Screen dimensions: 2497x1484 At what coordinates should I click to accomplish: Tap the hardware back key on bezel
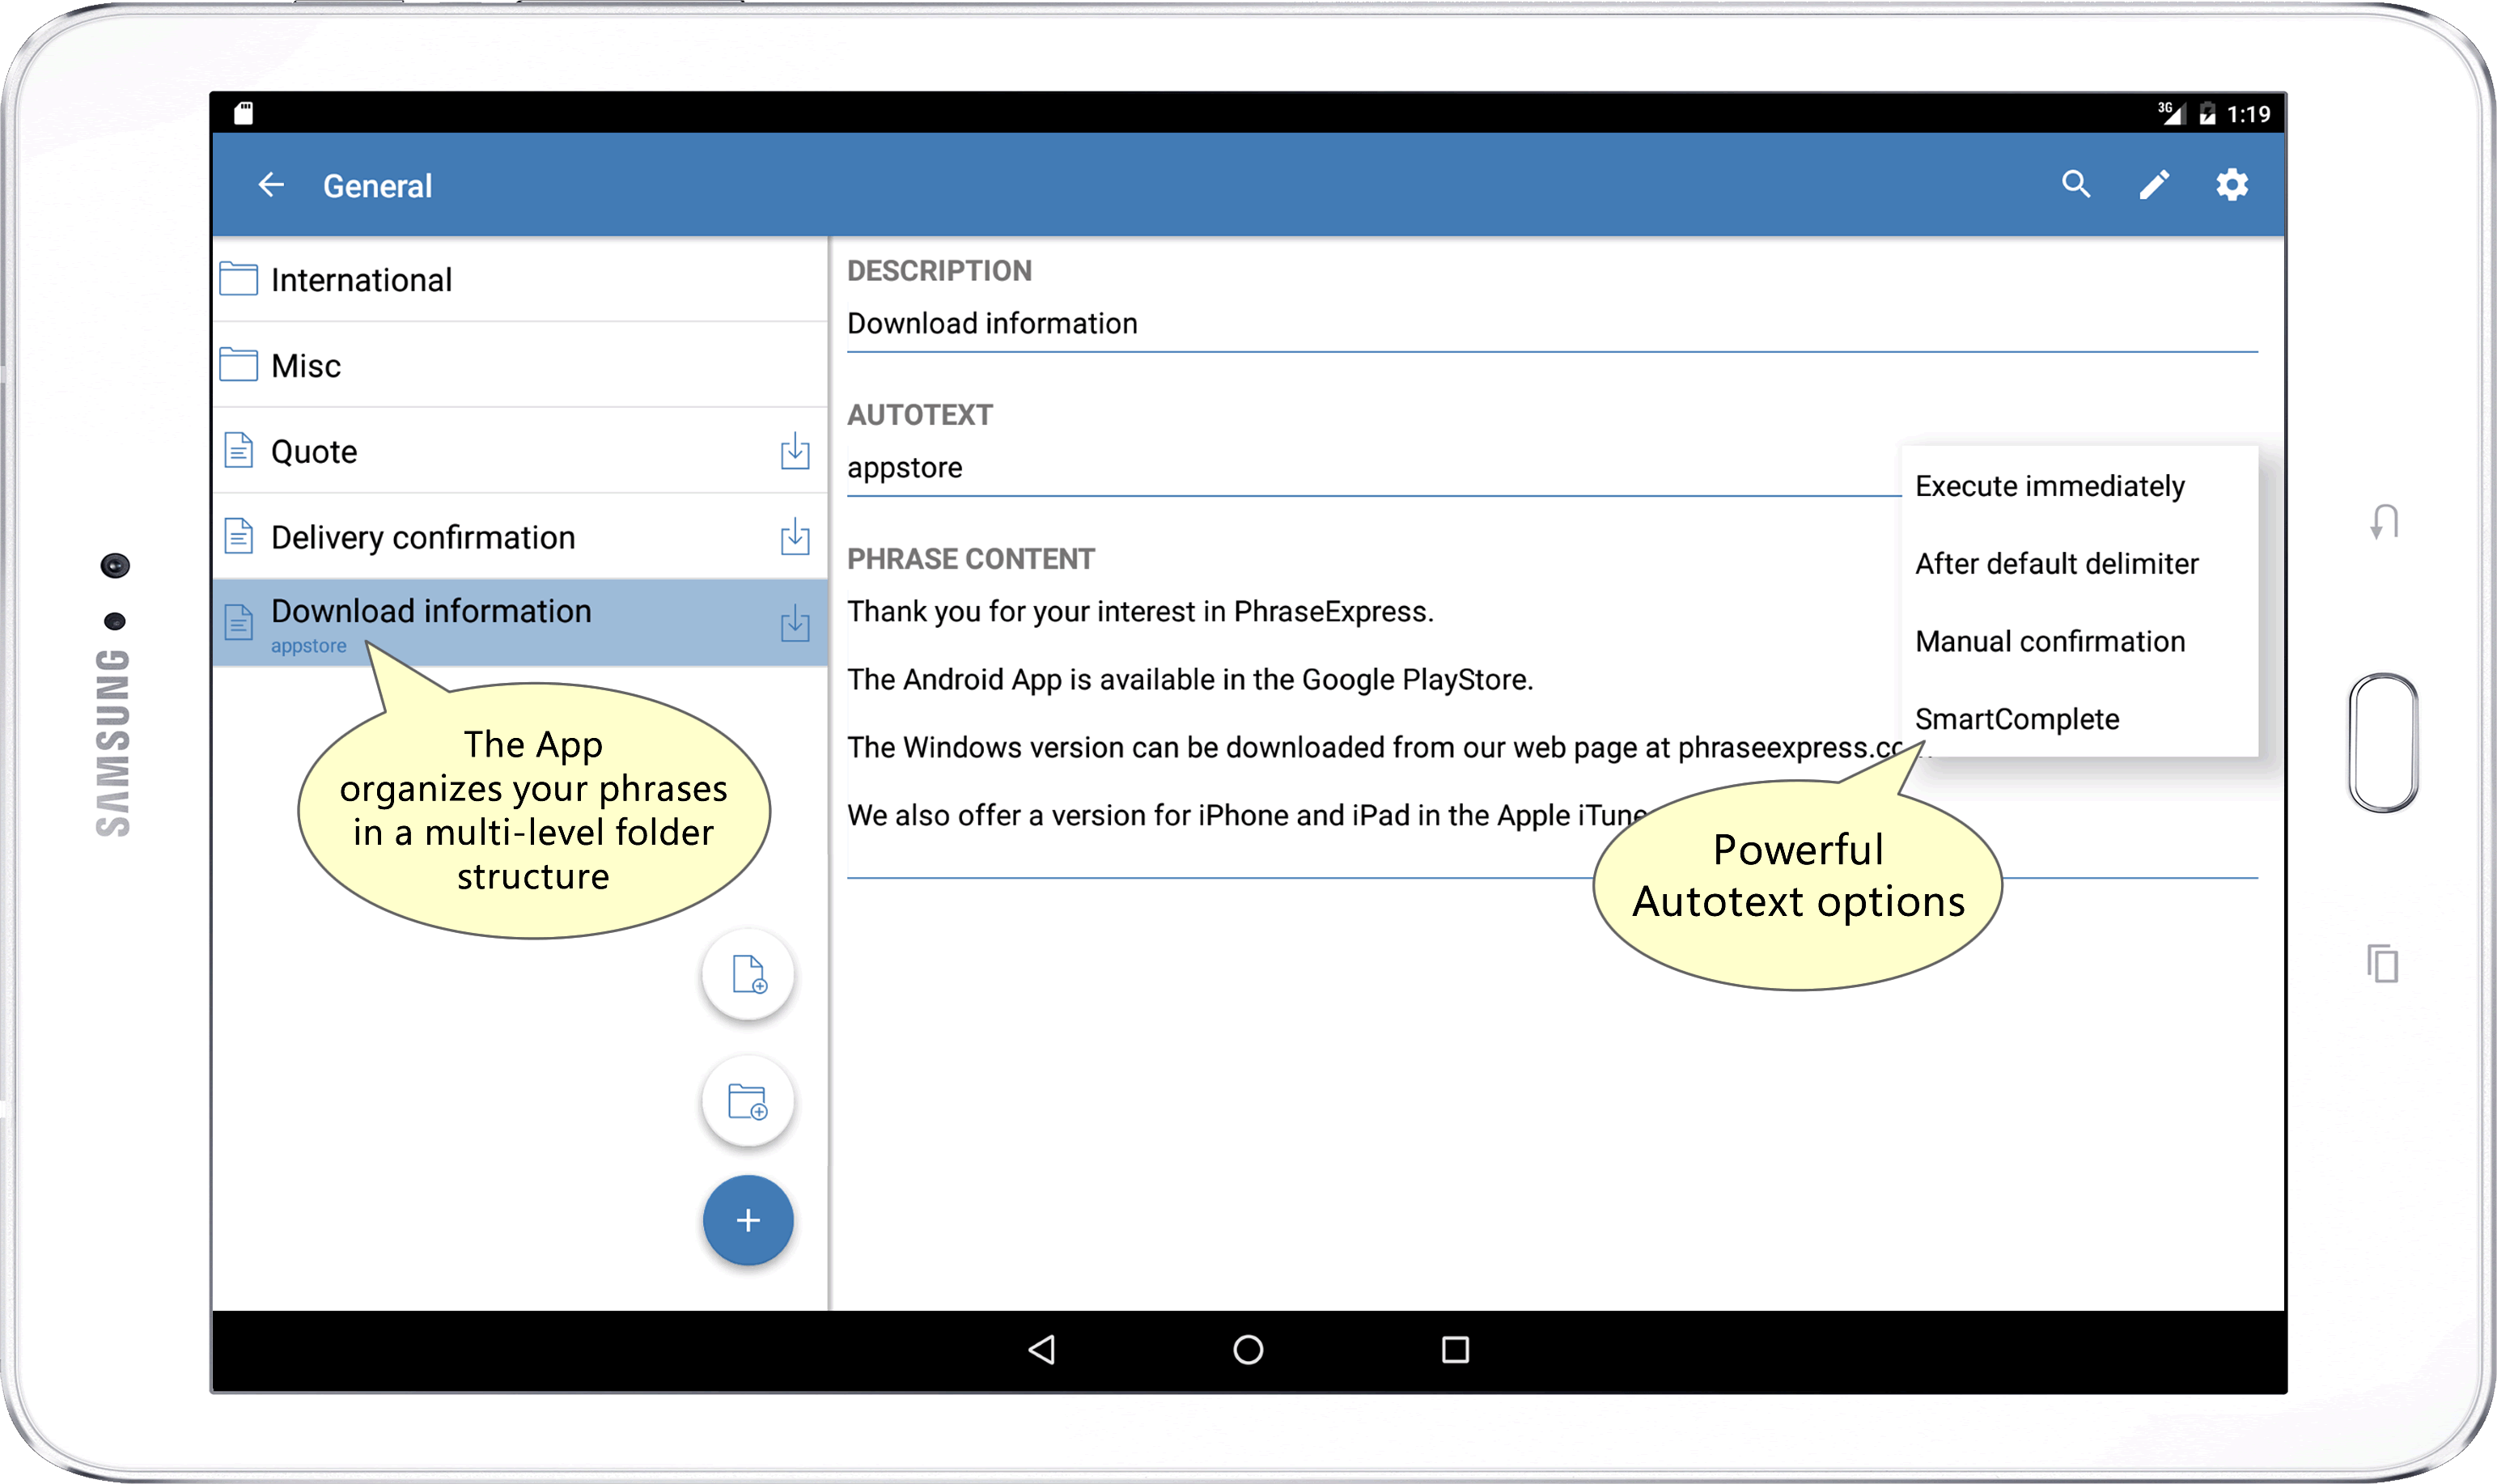(2385, 522)
